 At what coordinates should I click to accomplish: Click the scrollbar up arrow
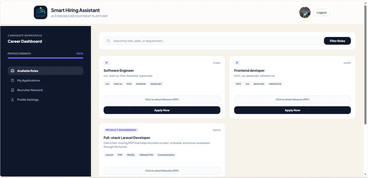click(365, 3)
